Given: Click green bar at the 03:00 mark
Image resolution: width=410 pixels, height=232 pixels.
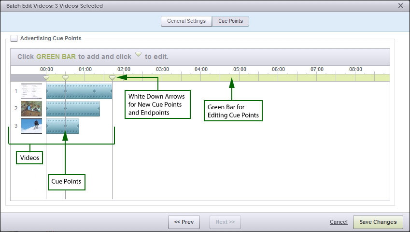Looking at the screenshot, I should point(162,78).
